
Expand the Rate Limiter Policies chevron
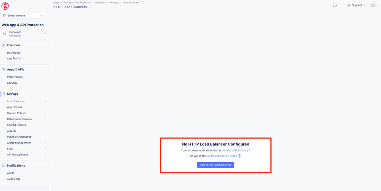click(x=45, y=119)
